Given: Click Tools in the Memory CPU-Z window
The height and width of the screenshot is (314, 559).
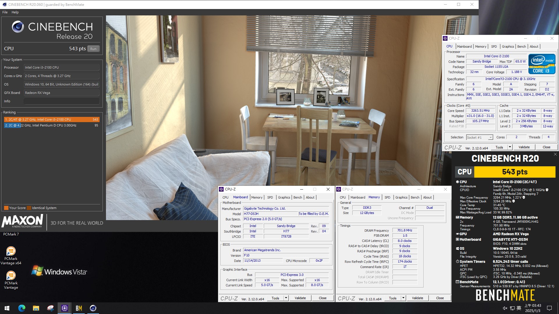Looking at the screenshot, I should point(392,298).
